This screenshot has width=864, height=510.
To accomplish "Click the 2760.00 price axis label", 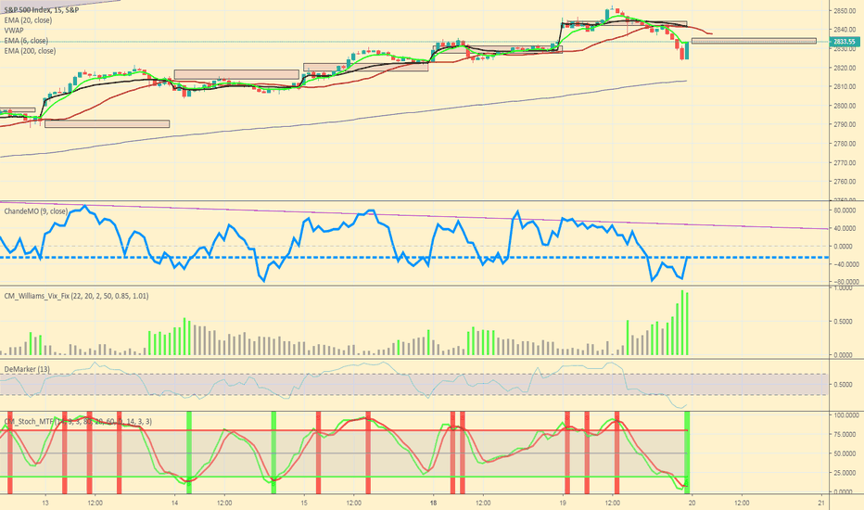I will pyautogui.click(x=845, y=182).
